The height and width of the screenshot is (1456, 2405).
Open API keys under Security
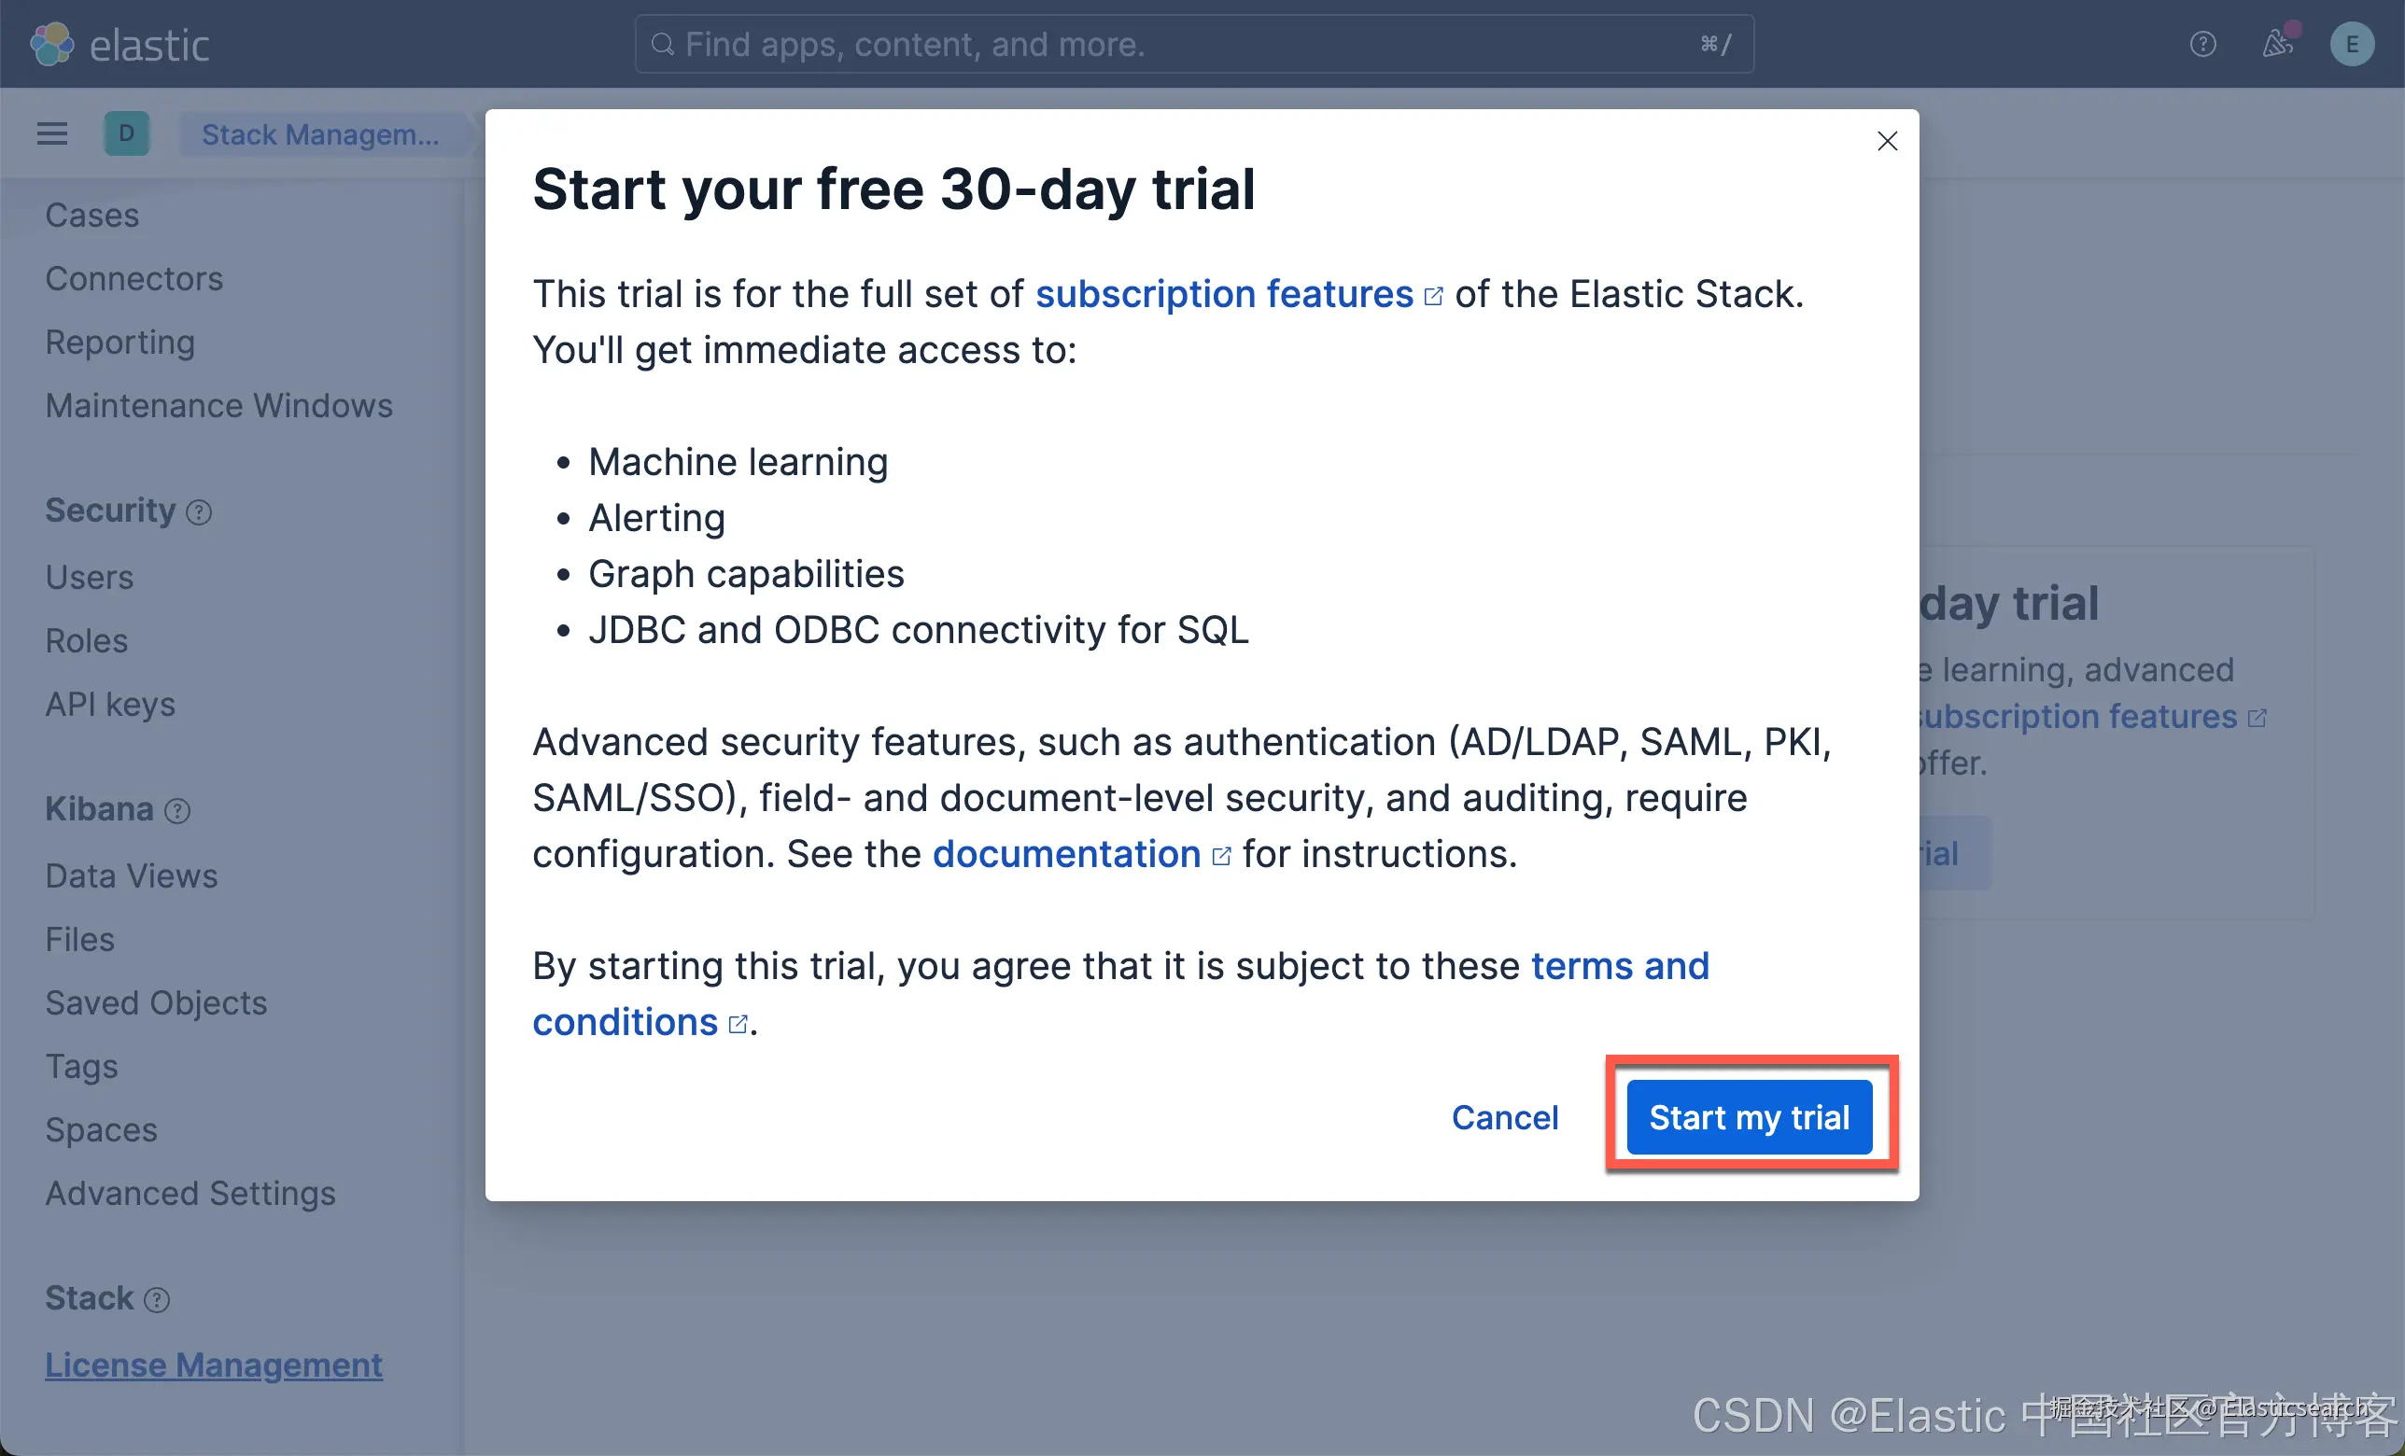(110, 705)
